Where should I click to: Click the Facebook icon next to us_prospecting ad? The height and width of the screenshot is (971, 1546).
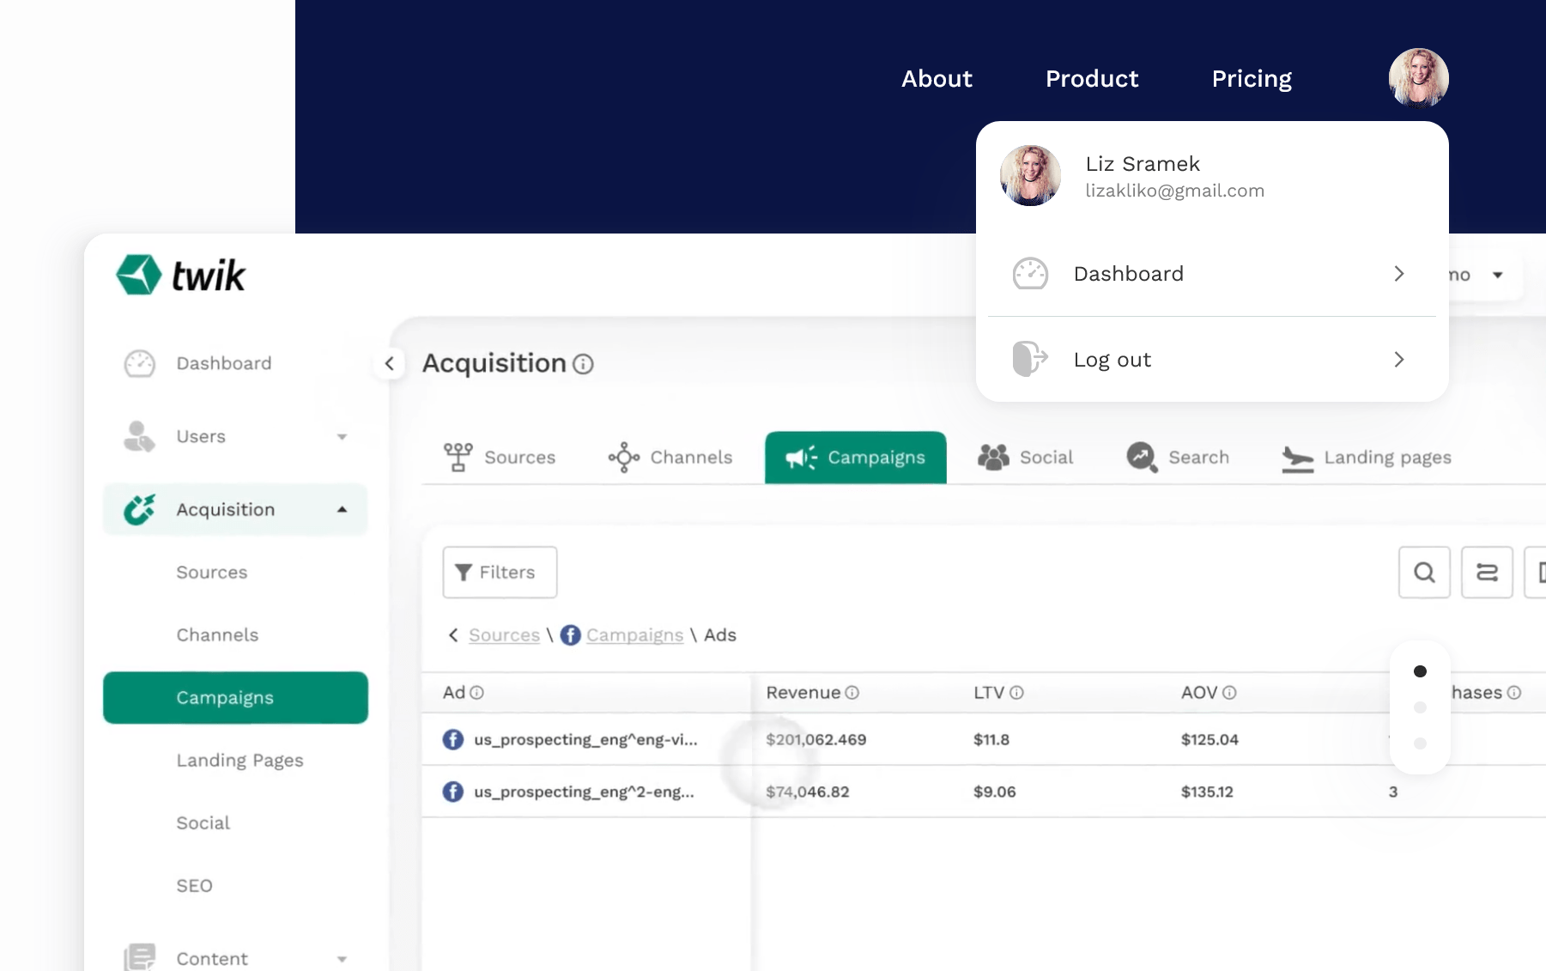[x=452, y=739]
